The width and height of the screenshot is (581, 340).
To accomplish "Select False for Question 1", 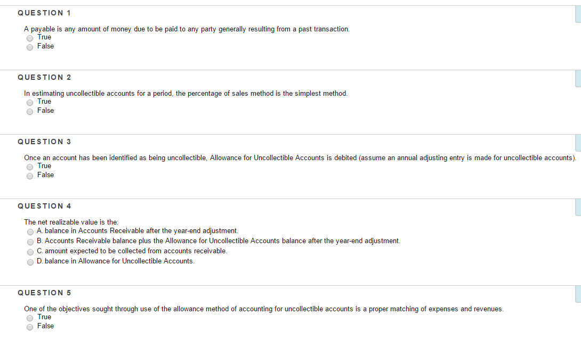I will pos(30,47).
